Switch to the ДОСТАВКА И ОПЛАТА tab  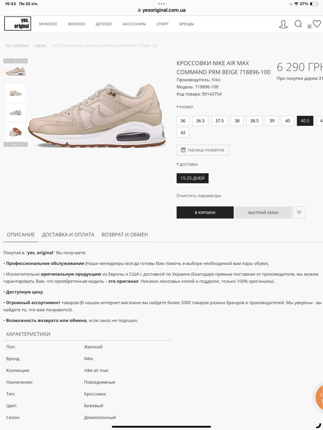click(x=68, y=235)
